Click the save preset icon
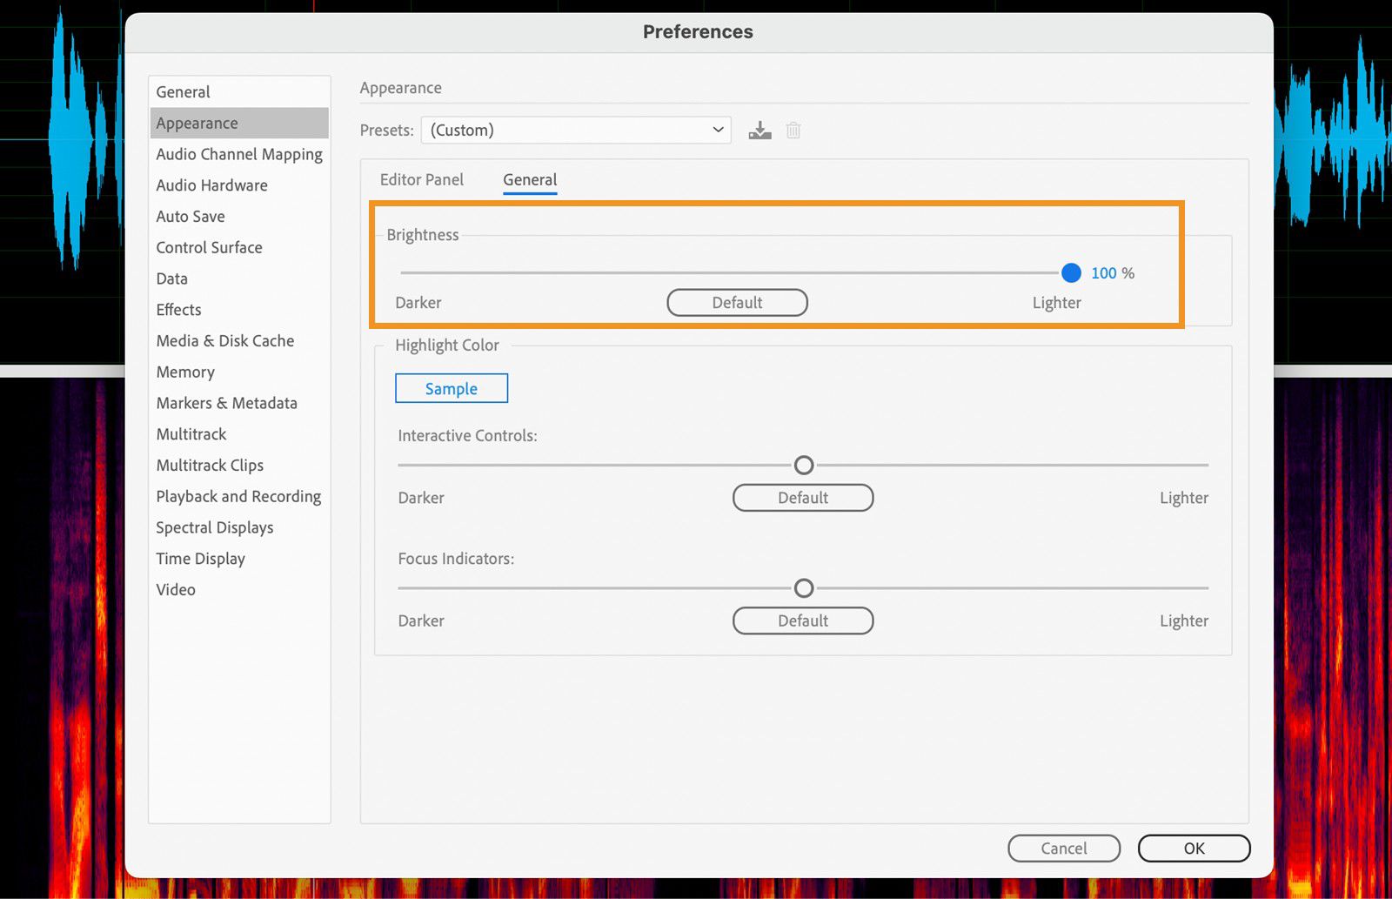Image resolution: width=1392 pixels, height=899 pixels. [760, 131]
